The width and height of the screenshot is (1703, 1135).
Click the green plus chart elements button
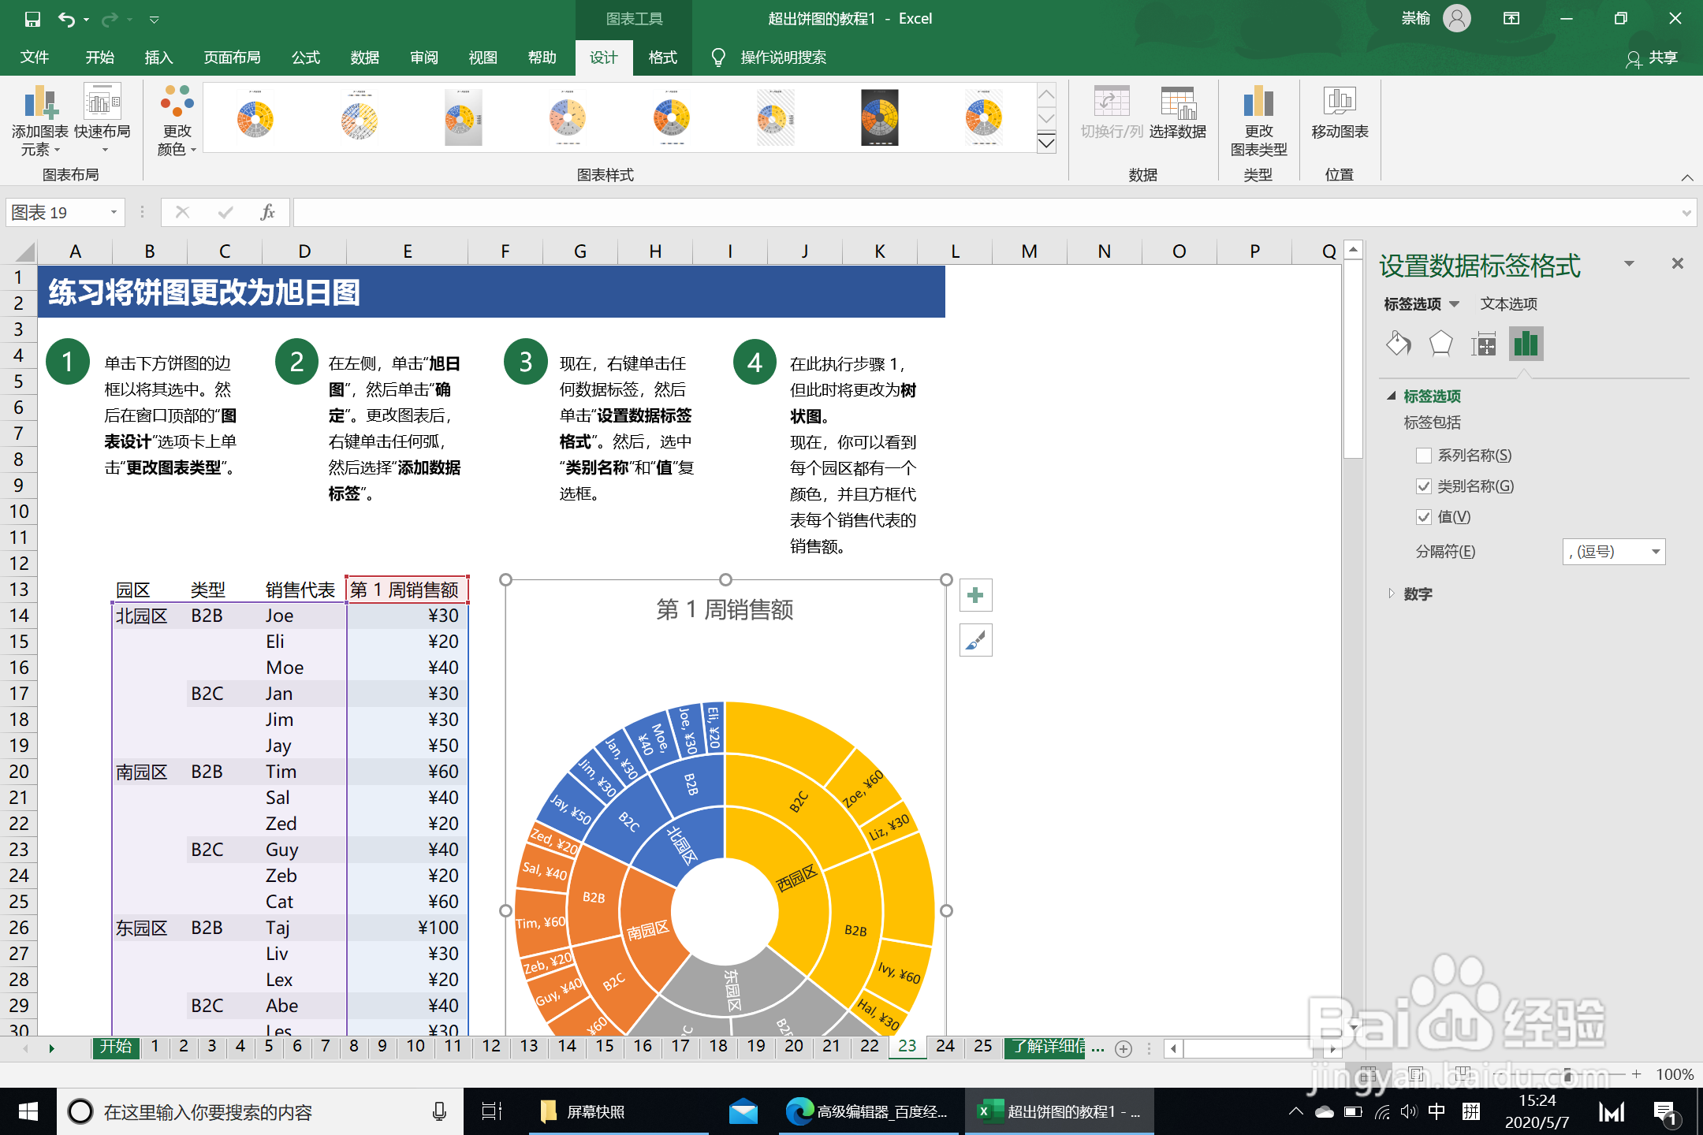click(x=975, y=595)
